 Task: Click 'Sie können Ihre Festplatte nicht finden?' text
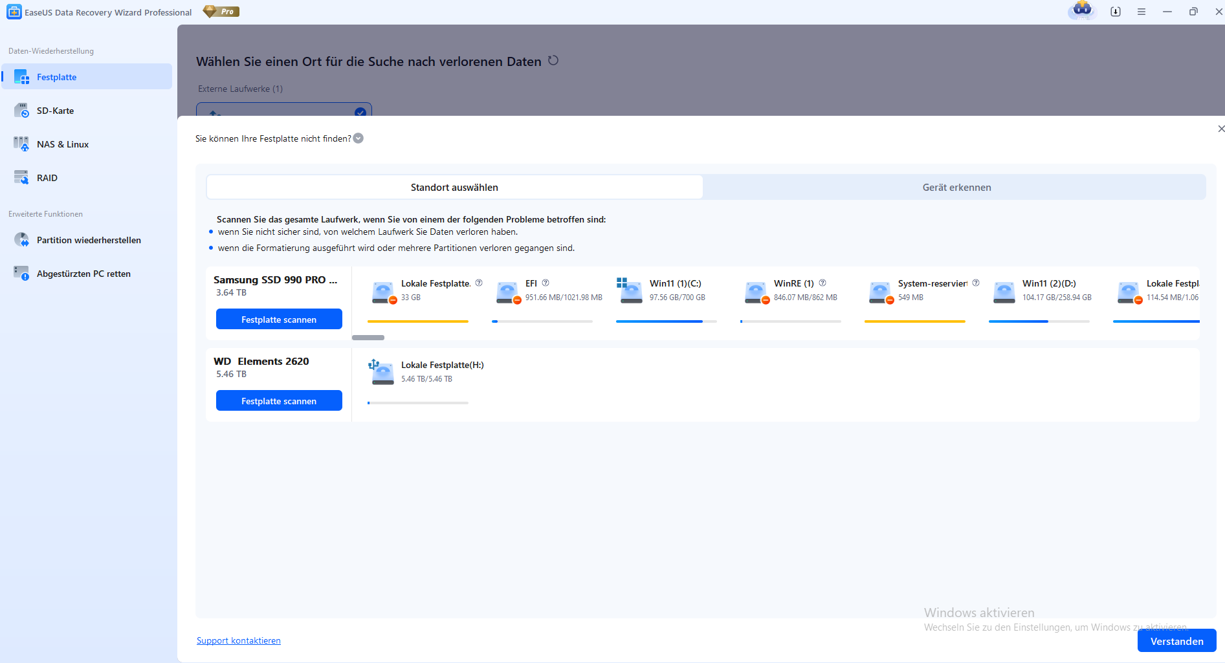tap(273, 138)
